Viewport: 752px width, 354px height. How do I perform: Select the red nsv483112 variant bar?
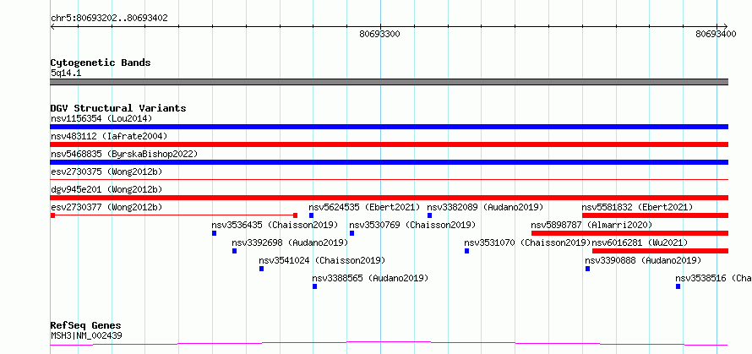(389, 144)
